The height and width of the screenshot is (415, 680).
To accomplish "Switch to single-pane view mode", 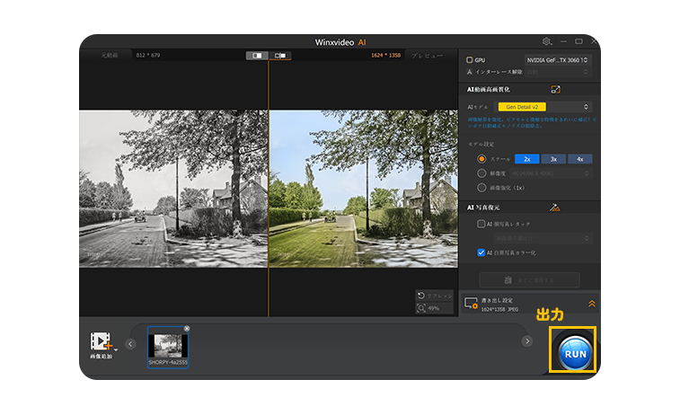I will click(257, 56).
